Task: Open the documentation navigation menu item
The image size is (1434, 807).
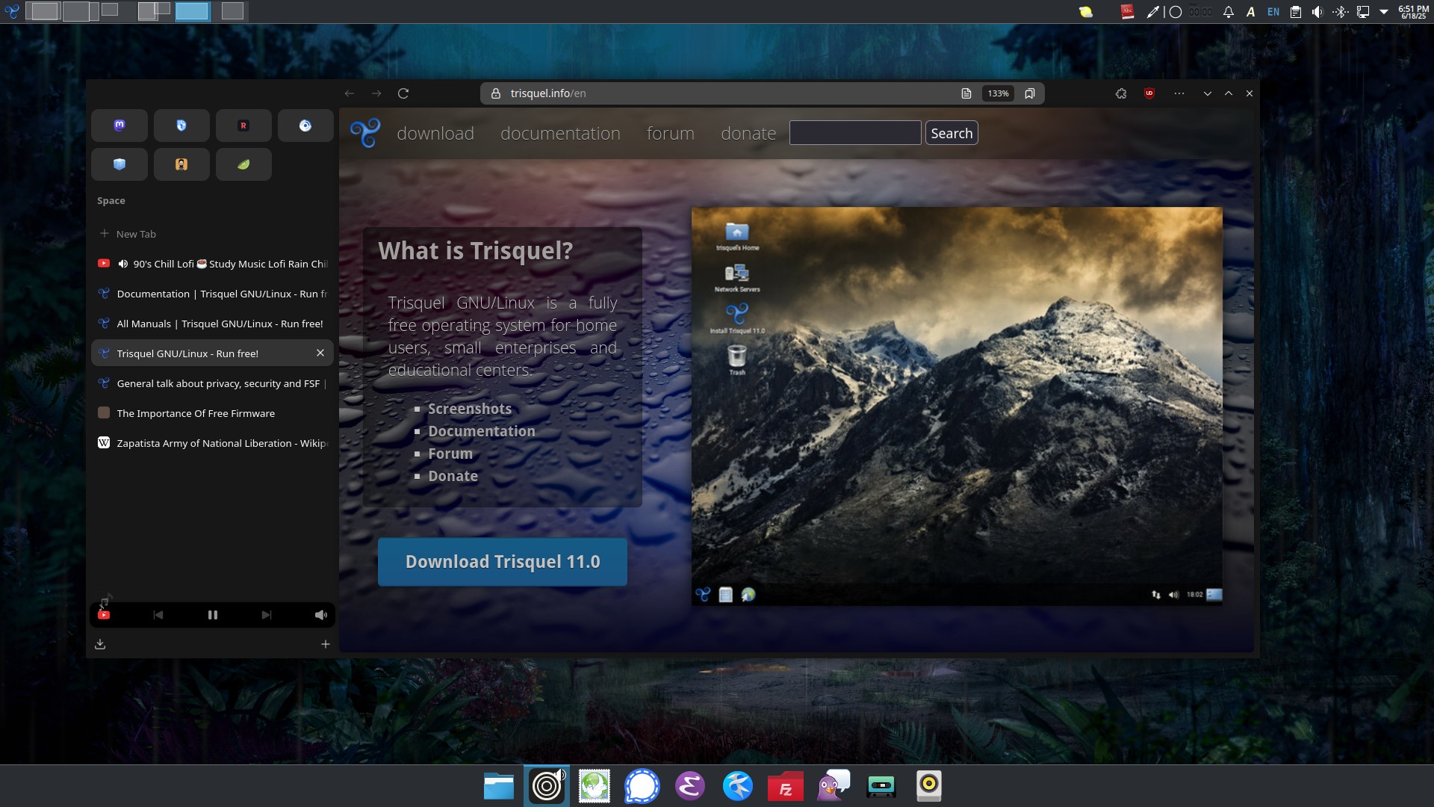Action: coord(560,133)
